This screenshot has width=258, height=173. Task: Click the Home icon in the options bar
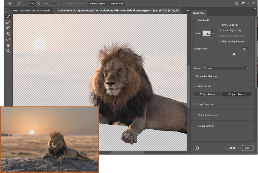click(10, 4)
